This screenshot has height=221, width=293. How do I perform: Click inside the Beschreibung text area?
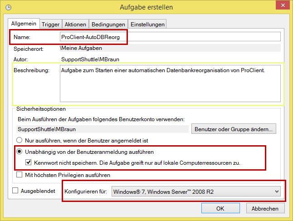[x=170, y=83]
